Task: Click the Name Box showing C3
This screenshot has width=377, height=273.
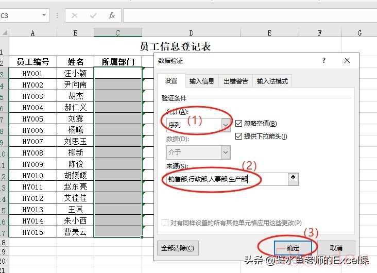Action: pos(21,15)
